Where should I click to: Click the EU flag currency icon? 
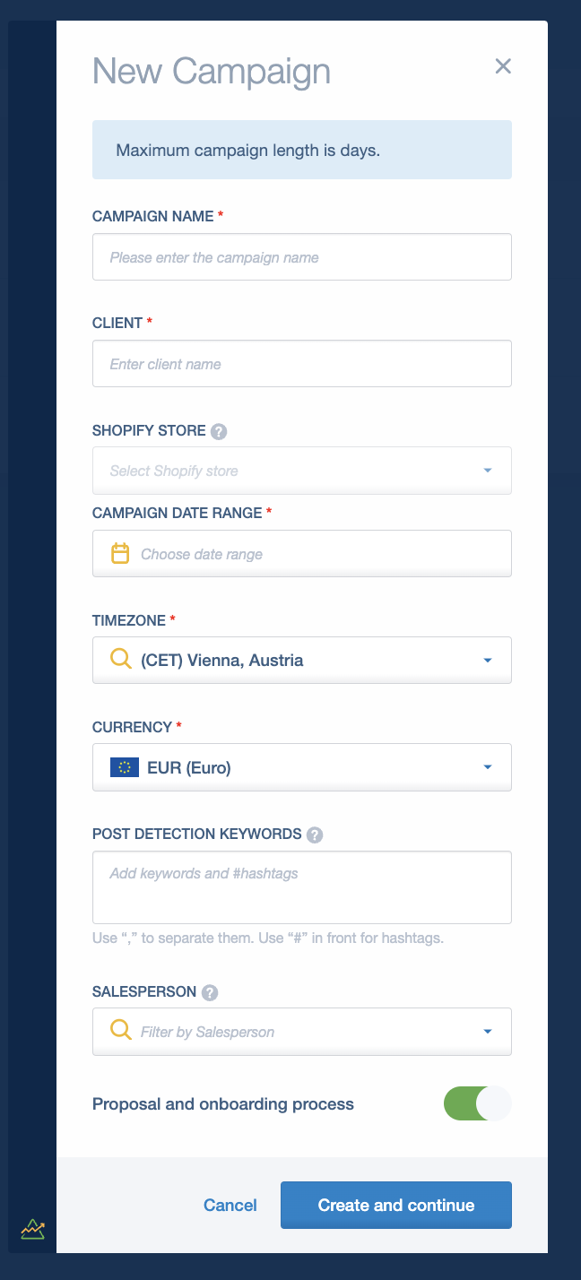point(125,767)
